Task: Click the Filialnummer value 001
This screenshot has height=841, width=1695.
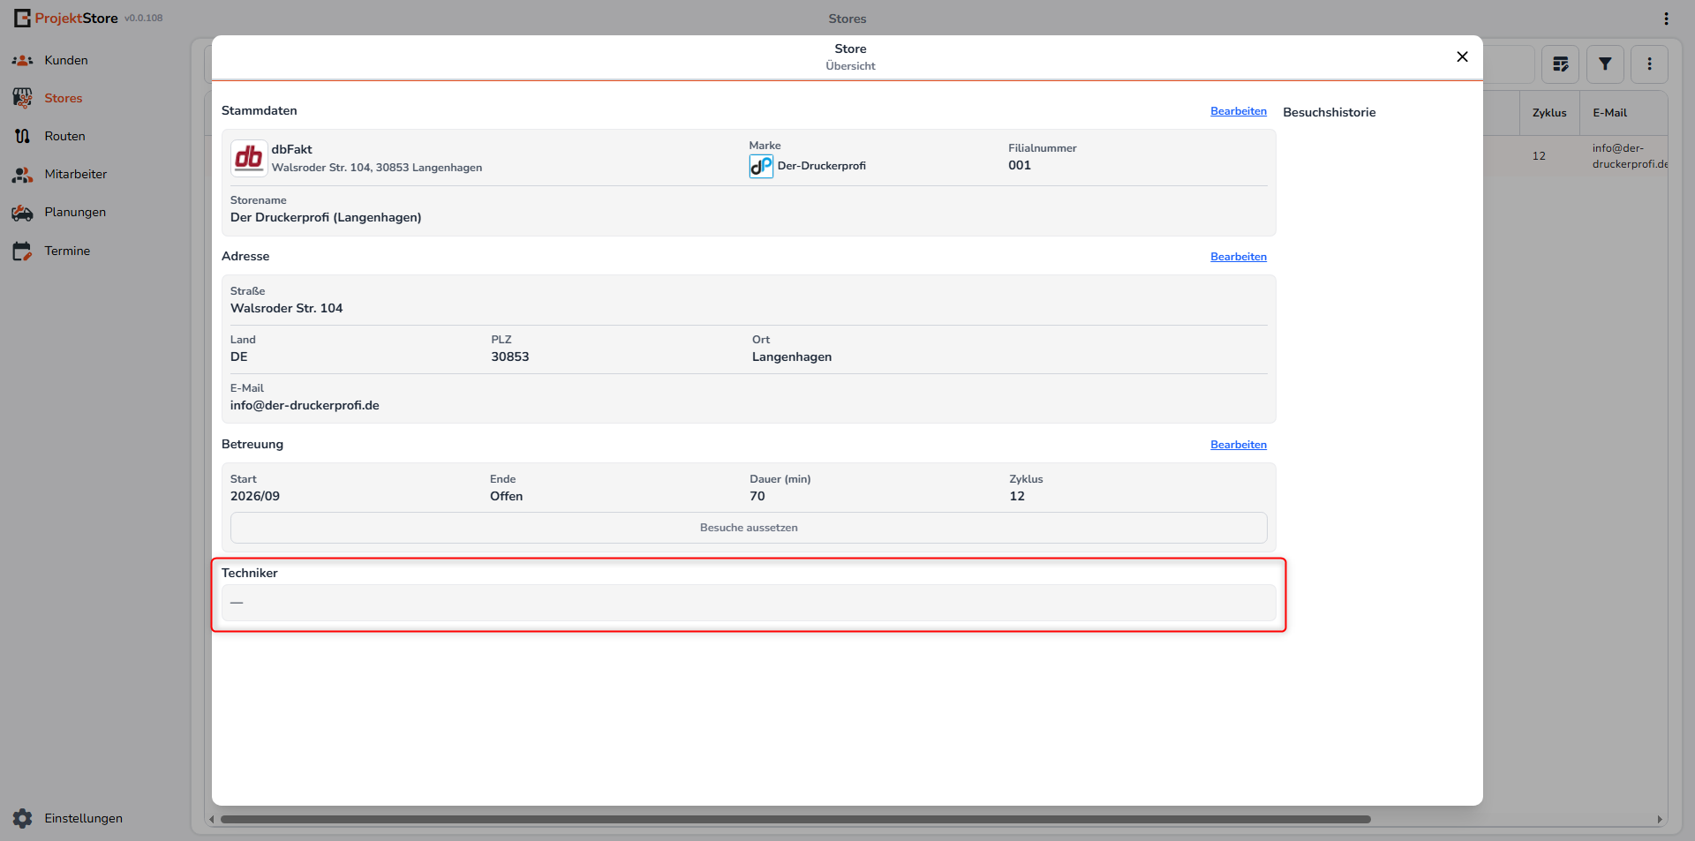Action: pos(1020,165)
